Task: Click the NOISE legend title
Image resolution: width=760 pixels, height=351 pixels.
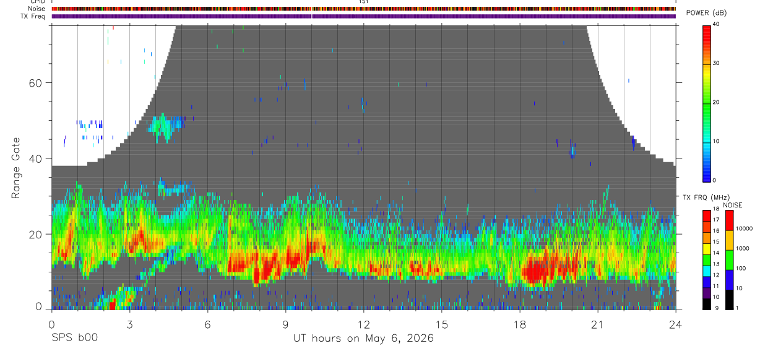Action: pos(733,205)
